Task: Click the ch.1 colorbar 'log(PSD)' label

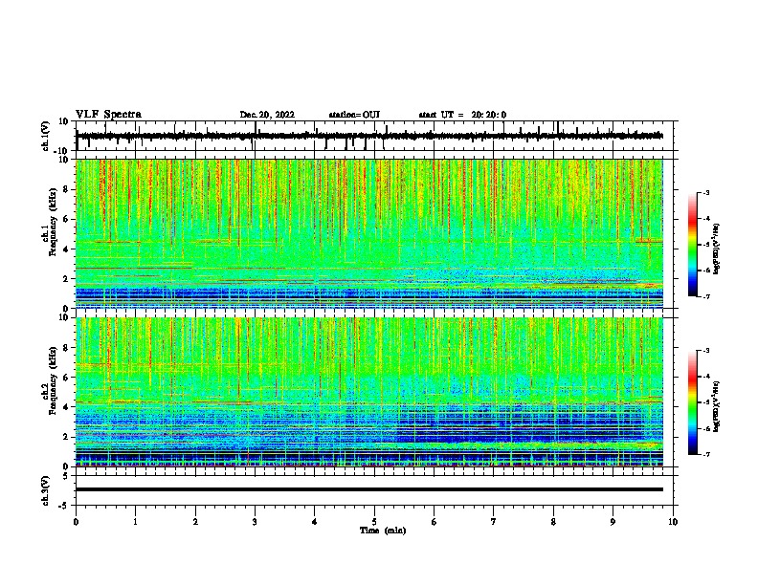Action: tap(717, 249)
